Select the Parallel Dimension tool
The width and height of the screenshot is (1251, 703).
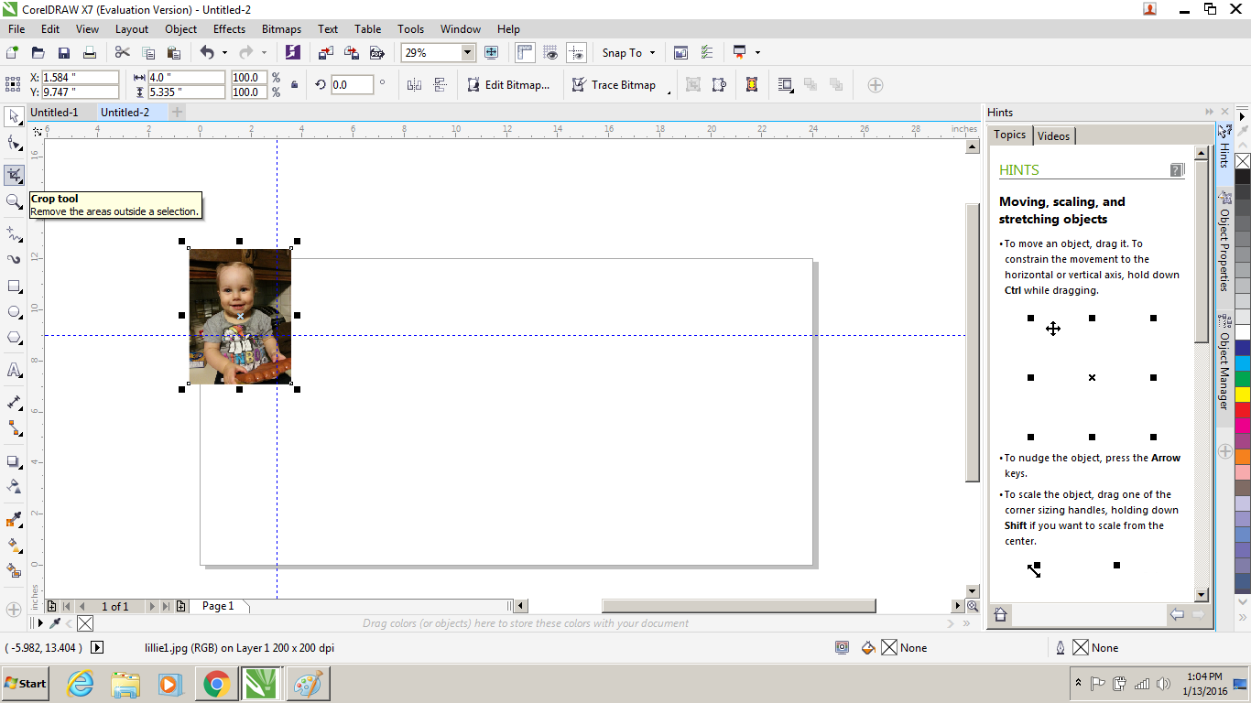pos(14,403)
